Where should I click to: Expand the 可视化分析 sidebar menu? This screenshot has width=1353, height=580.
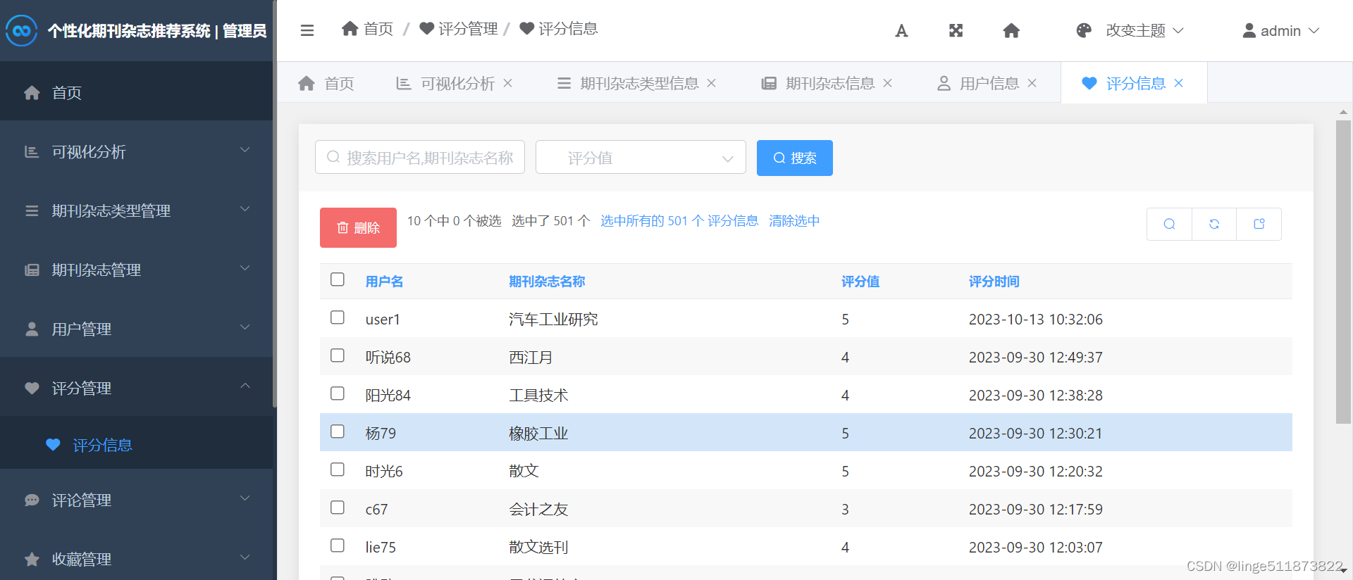pos(245,150)
